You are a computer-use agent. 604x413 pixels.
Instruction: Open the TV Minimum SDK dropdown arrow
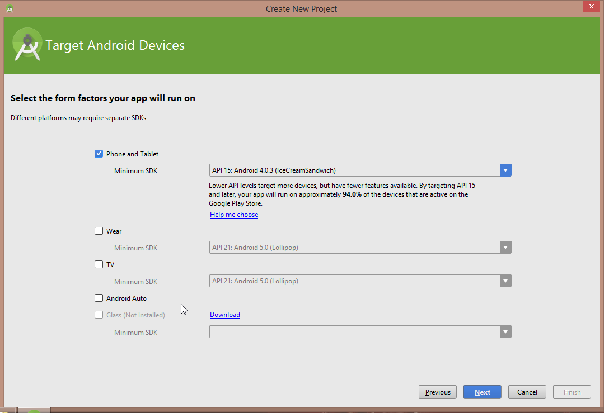(505, 281)
